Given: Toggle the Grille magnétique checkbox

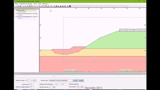Looking at the screenshot, I should coord(70,84).
